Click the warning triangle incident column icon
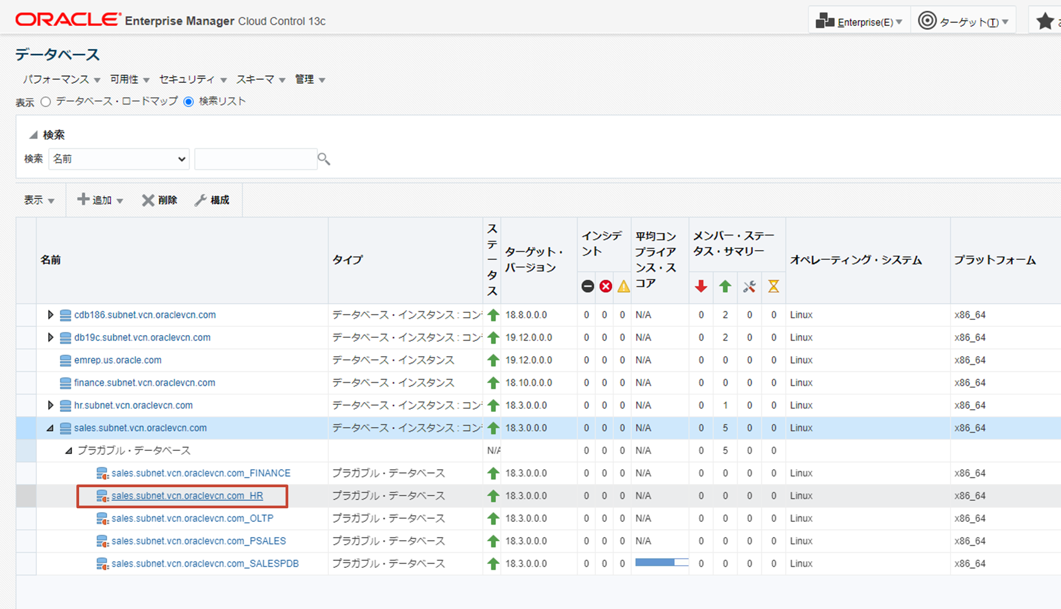This screenshot has height=609, width=1061. [x=623, y=286]
